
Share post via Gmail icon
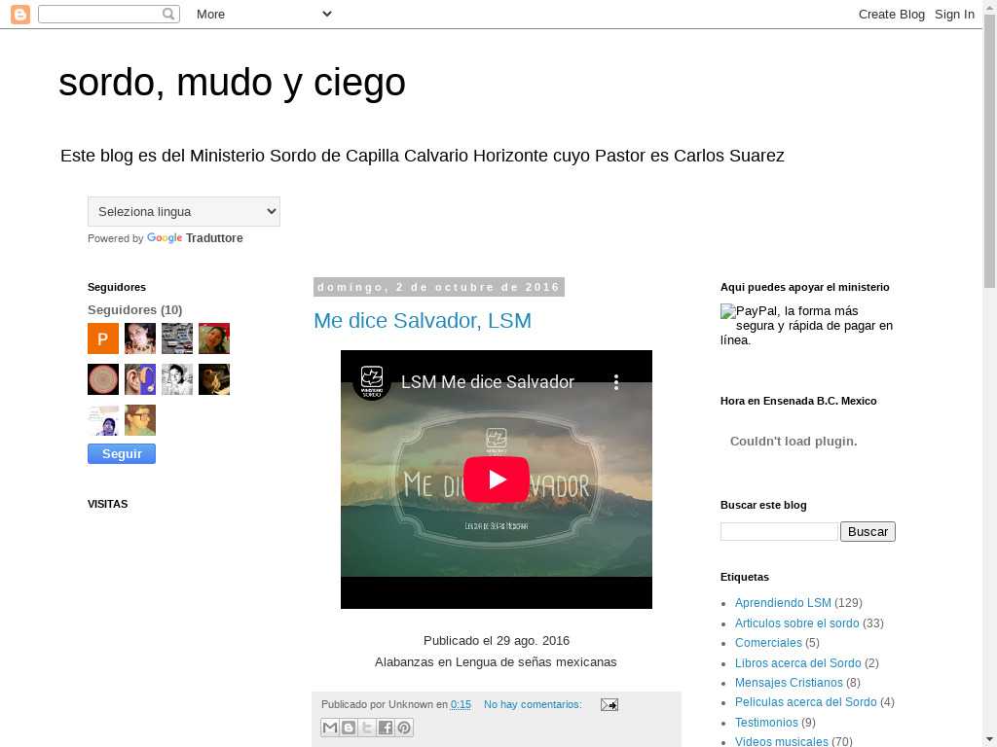330,728
